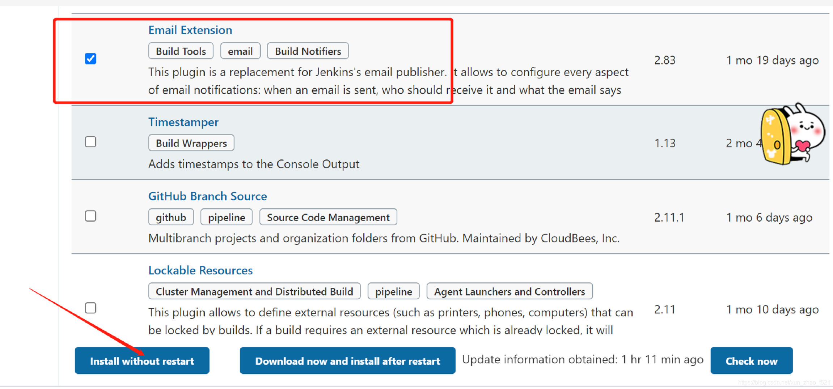Check the Timestamper plugin checkbox
Screen dimensions: 833x389
coord(90,142)
